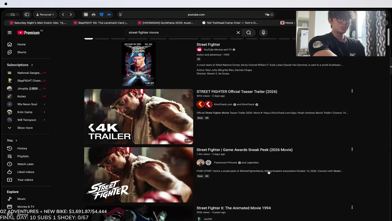This screenshot has height=221, width=392.
Task: Switch to Yeti Trailhead Camp Chair tab
Action: coord(230,23)
